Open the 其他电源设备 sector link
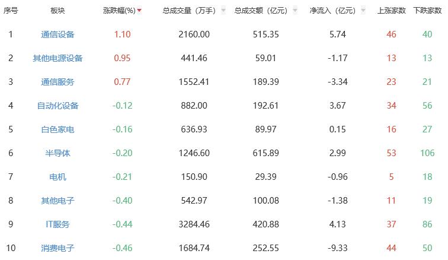Viewport: 448px width, 260px height. [x=57, y=58]
